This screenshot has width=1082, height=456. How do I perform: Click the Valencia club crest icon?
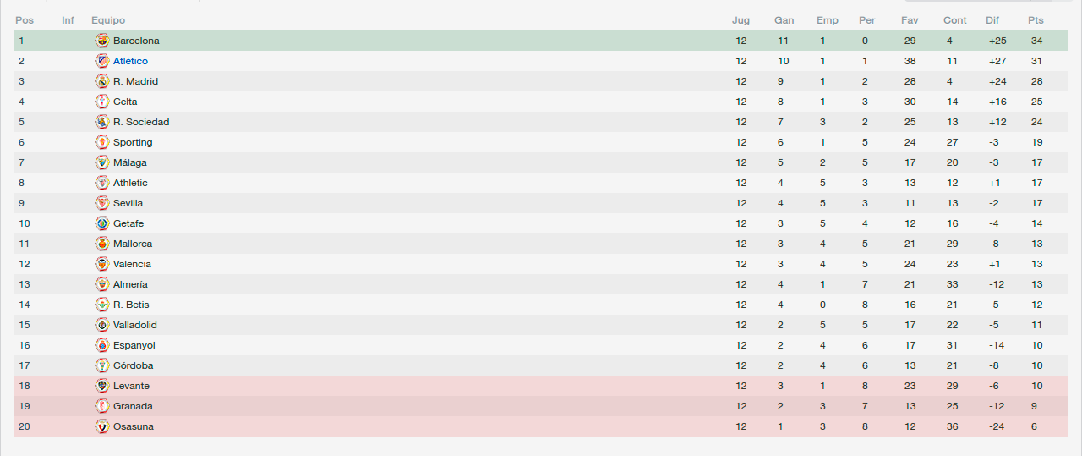[x=102, y=264]
